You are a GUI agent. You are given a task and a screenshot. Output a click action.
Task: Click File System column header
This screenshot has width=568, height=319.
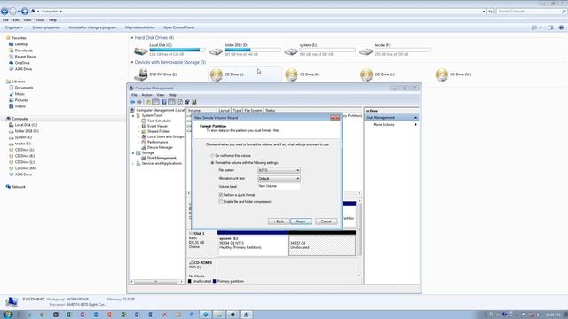tap(253, 110)
